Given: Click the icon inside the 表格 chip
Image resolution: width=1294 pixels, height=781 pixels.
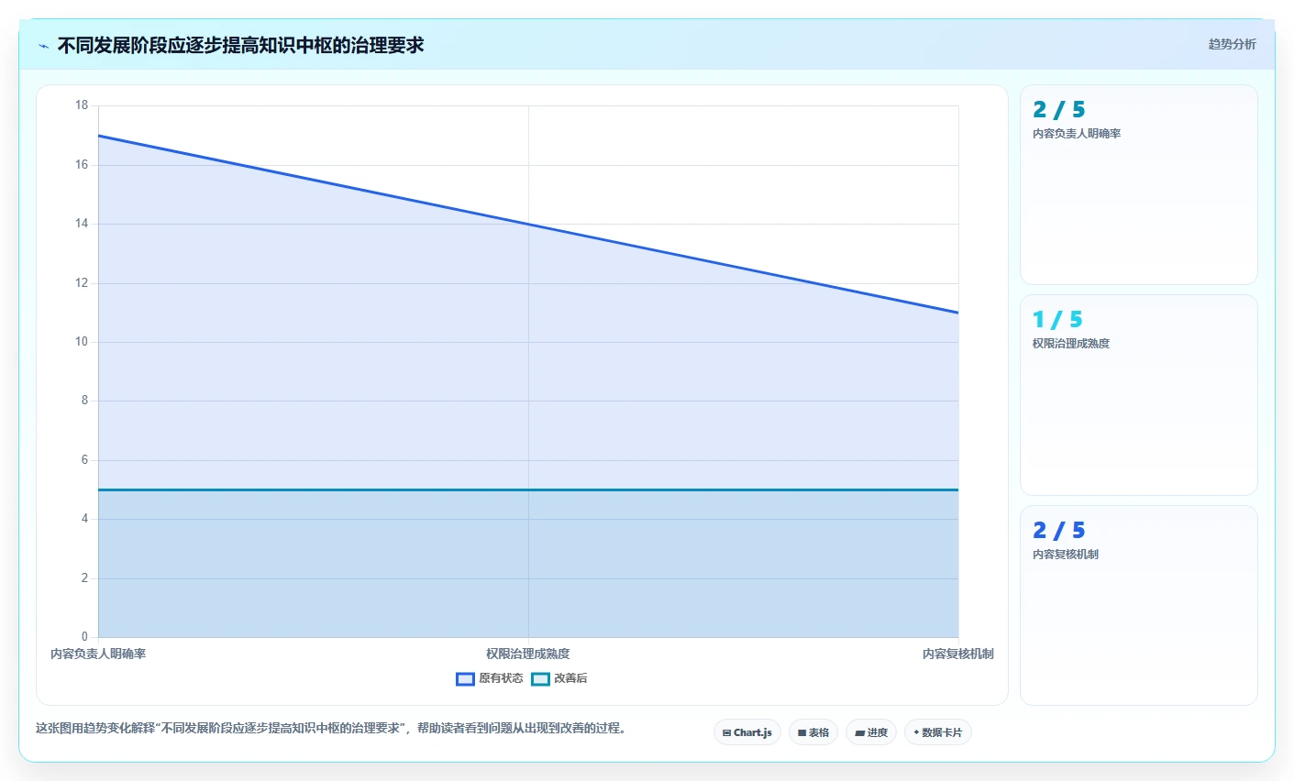Looking at the screenshot, I should tap(802, 732).
